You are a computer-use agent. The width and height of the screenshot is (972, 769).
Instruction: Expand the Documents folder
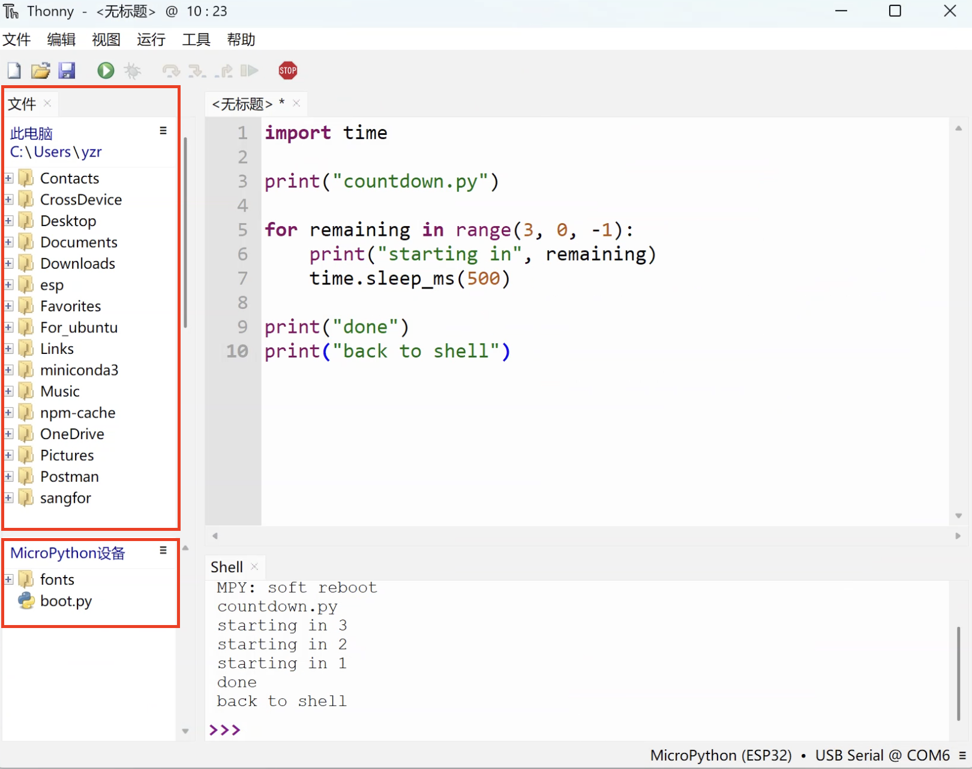tap(9, 242)
